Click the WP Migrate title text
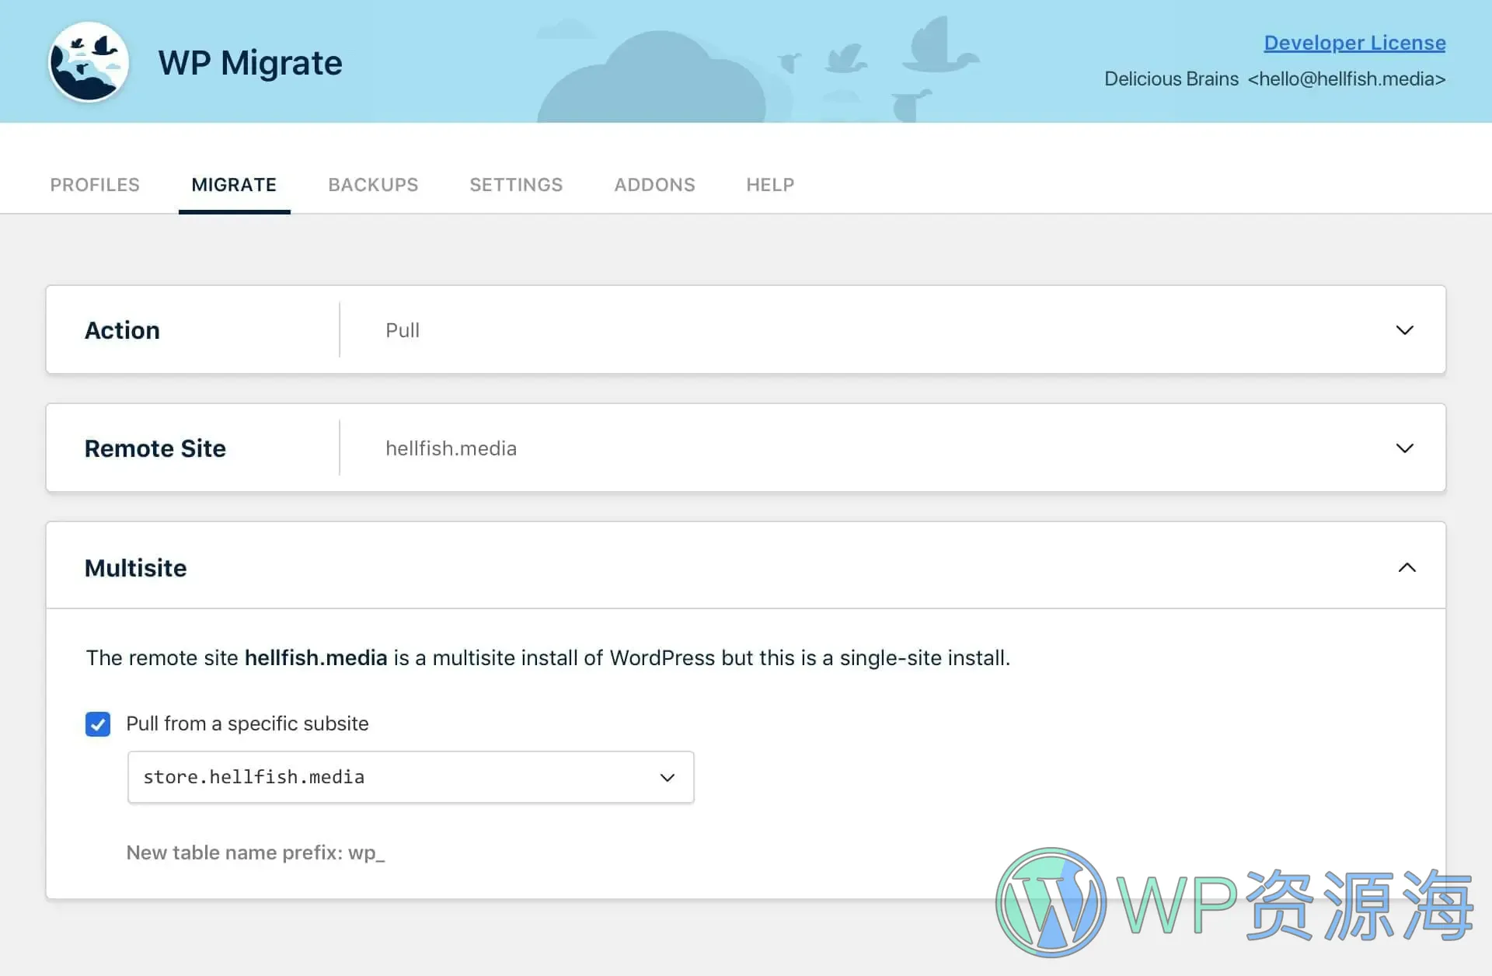1492x976 pixels. pyautogui.click(x=250, y=62)
